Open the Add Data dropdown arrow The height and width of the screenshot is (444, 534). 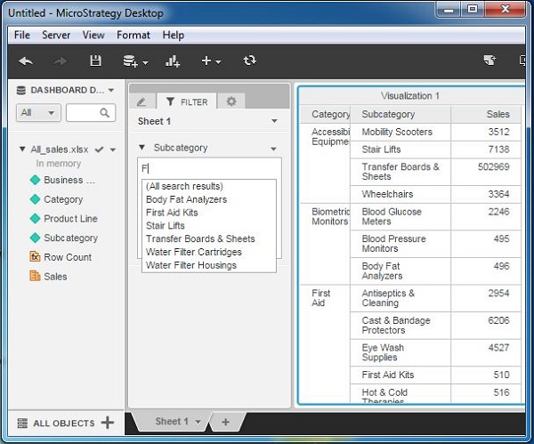click(145, 62)
